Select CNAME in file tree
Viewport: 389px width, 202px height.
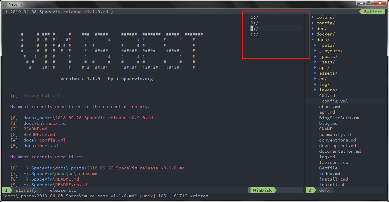click(x=326, y=129)
